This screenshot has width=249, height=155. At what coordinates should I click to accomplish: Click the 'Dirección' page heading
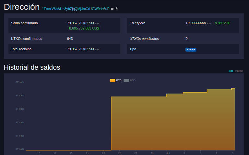pyautogui.click(x=22, y=7)
